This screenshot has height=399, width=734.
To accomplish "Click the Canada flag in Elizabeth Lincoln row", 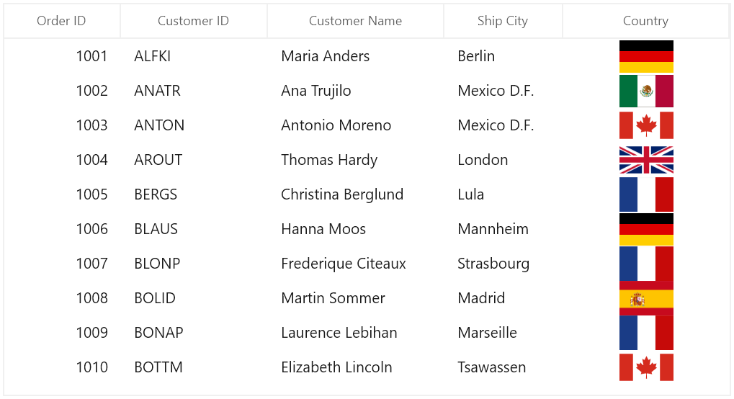I will click(646, 367).
